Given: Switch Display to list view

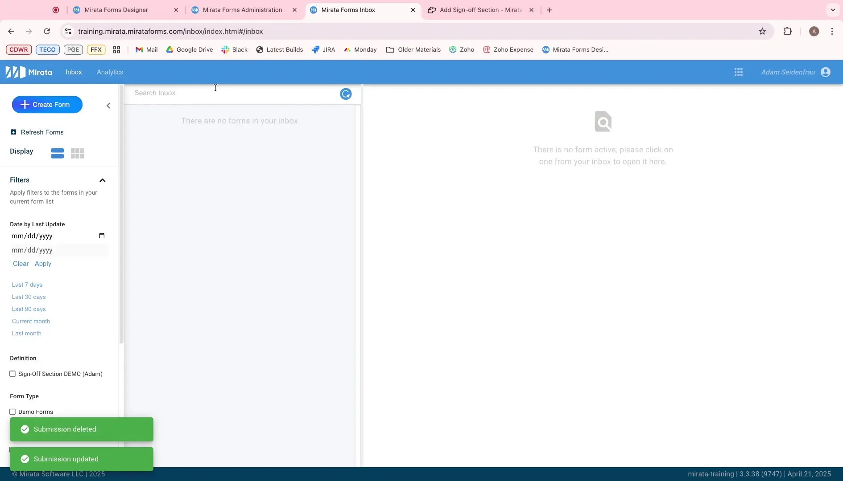Looking at the screenshot, I should coord(57,153).
